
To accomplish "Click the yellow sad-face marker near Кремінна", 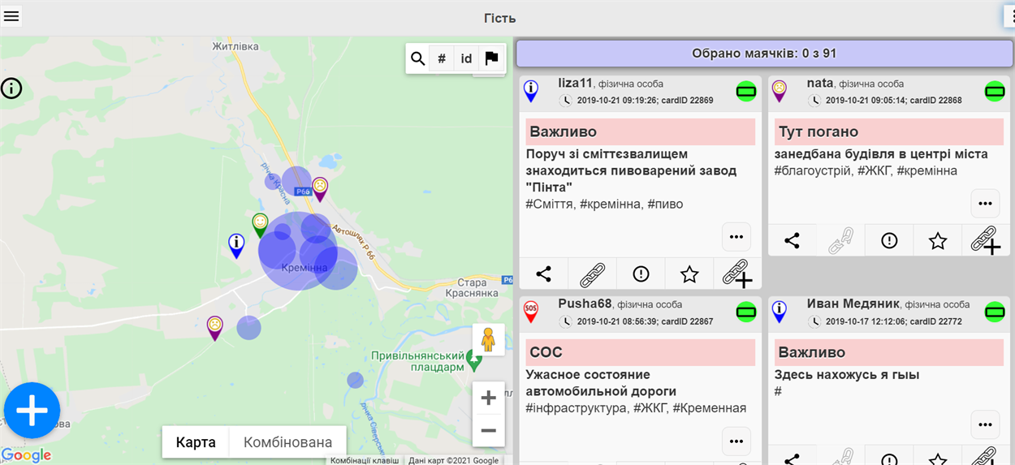I will tap(320, 187).
